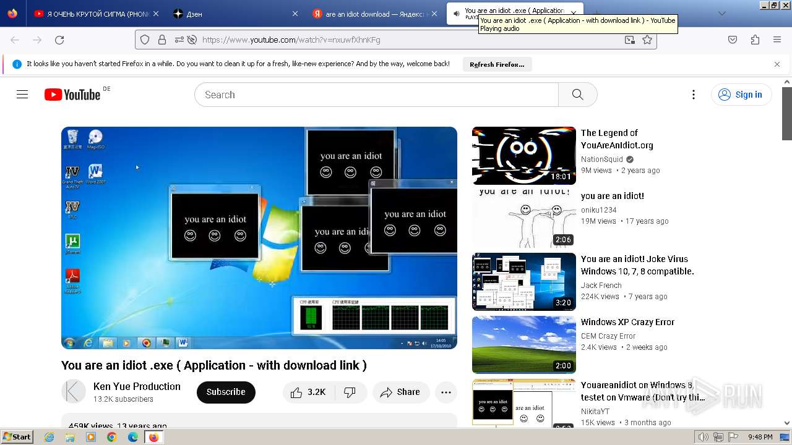Open the Windows Start menu
This screenshot has height=445, width=792.
[x=17, y=436]
